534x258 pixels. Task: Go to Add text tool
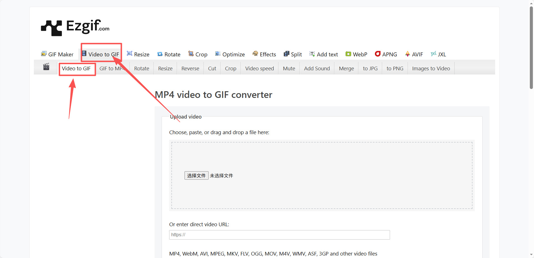click(324, 54)
